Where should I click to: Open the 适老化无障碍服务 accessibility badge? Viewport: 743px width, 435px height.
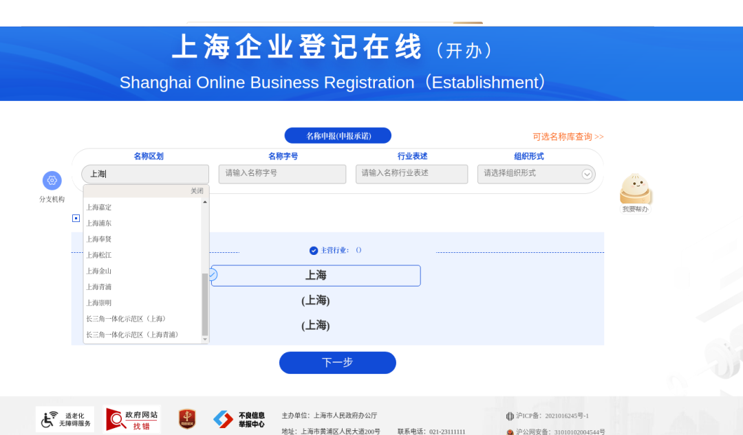click(x=65, y=419)
